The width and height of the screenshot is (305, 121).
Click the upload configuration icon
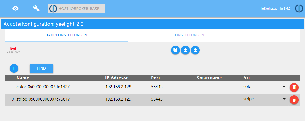pyautogui.click(x=185, y=50)
